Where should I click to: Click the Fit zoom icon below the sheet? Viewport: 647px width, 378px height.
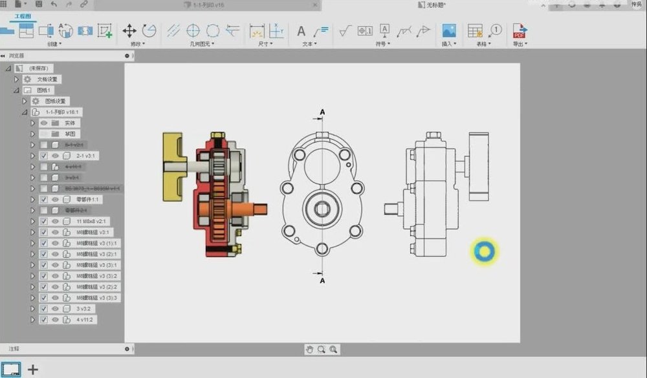click(x=333, y=350)
